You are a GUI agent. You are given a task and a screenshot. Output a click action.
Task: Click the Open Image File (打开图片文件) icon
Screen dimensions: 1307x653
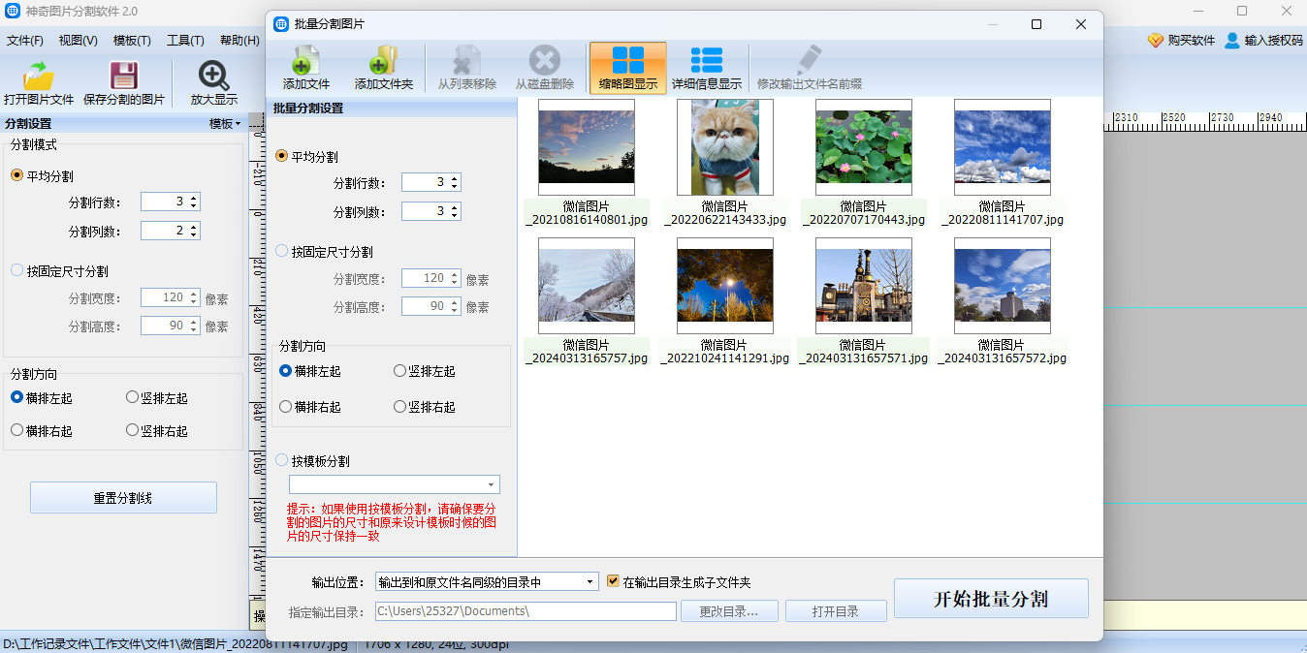pos(39,77)
